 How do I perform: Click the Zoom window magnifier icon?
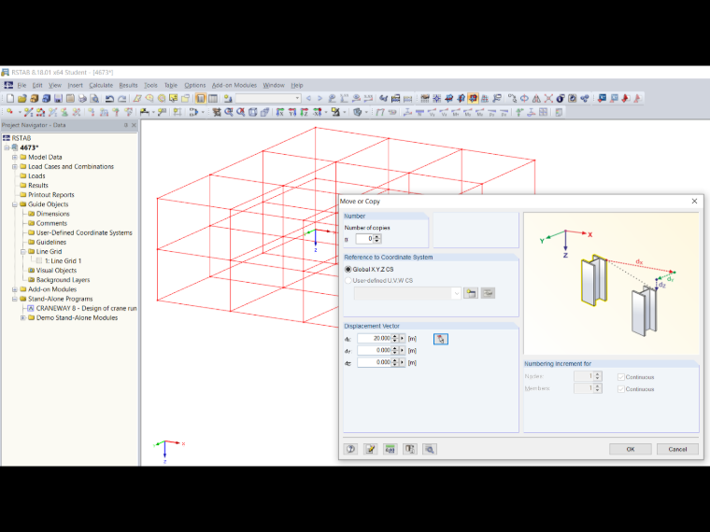(x=229, y=112)
